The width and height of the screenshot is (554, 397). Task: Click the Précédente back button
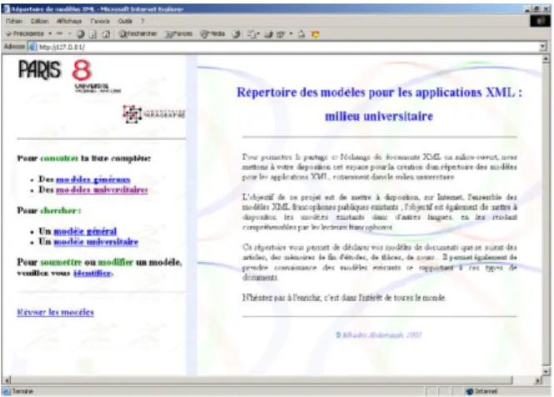[25, 34]
